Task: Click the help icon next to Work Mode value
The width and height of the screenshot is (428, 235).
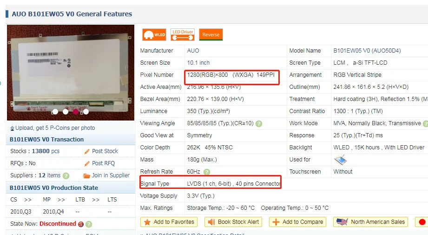Action: pyautogui.click(x=425, y=123)
